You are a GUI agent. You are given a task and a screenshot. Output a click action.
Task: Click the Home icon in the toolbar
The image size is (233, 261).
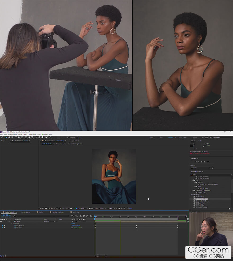coord(2,137)
